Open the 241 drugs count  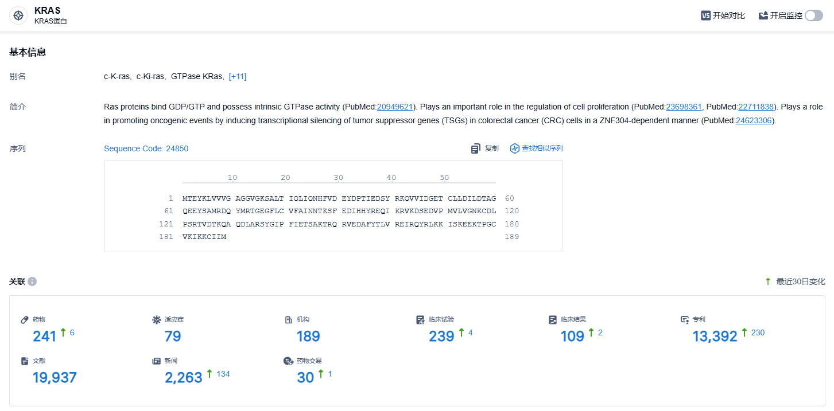pyautogui.click(x=44, y=336)
